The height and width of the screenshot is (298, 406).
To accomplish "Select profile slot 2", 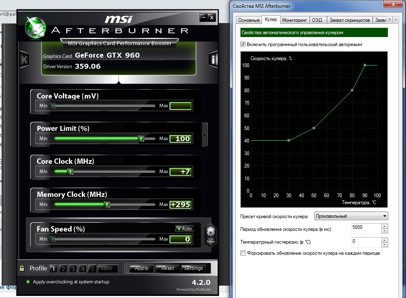I will (x=63, y=268).
